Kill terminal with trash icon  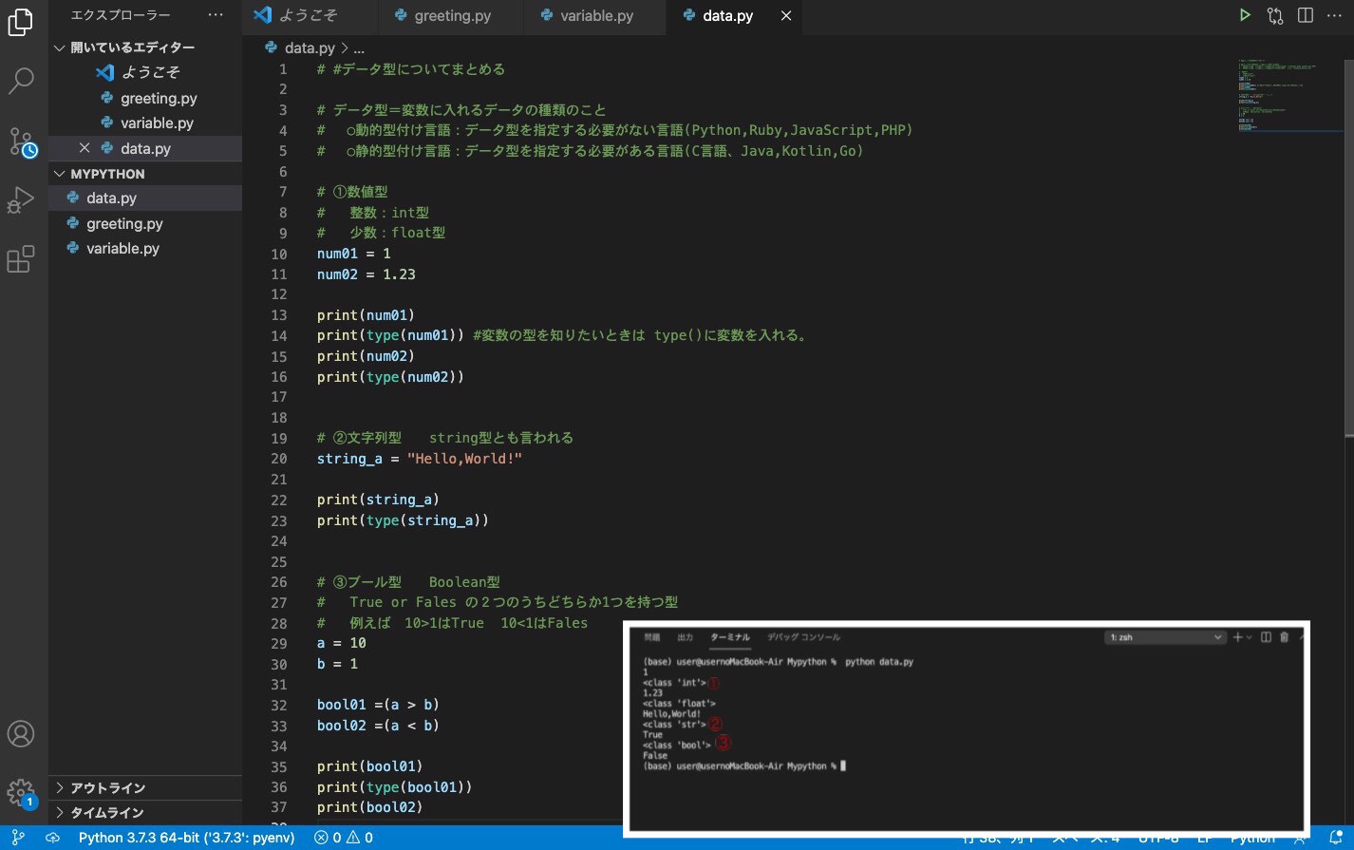(1284, 637)
